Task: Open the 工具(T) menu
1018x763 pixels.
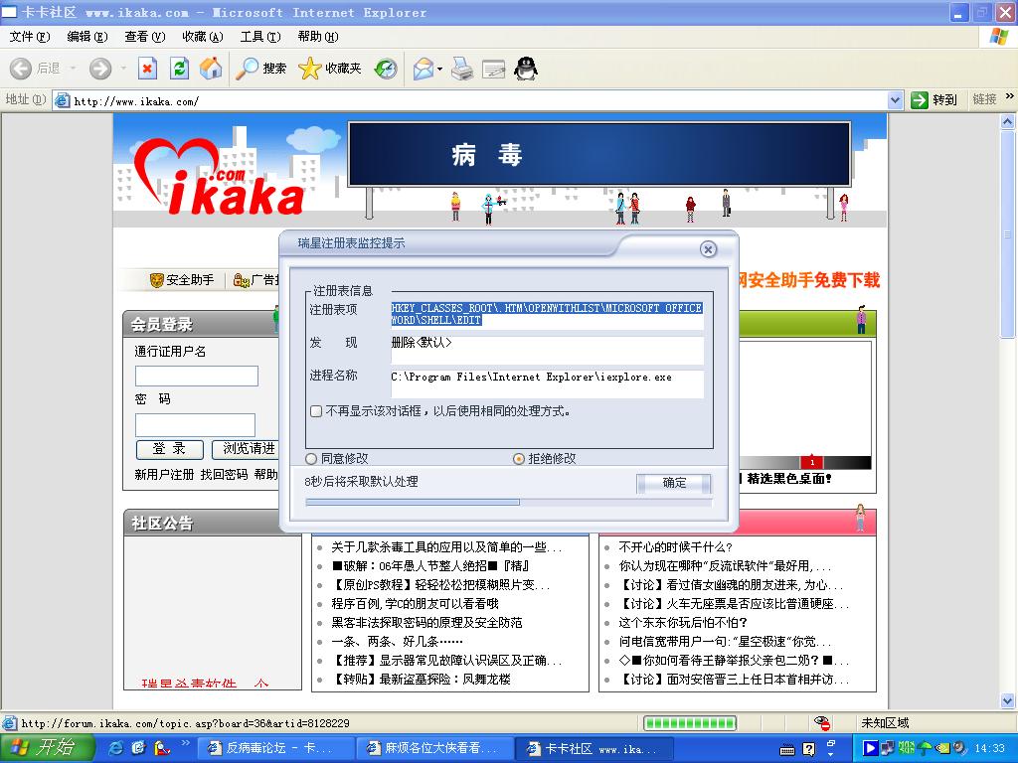Action: coord(260,37)
